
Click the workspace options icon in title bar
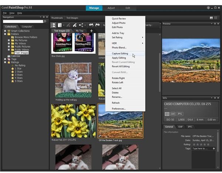coord(208,8)
